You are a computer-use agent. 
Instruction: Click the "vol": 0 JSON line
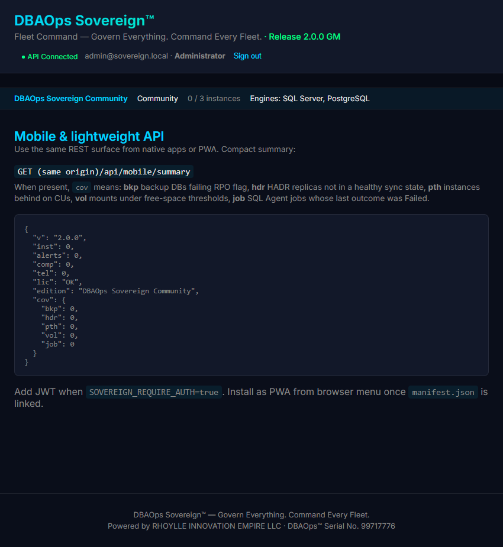click(x=59, y=335)
